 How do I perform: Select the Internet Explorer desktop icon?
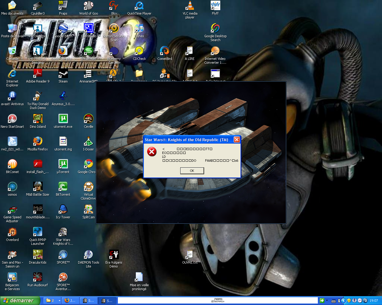[x=12, y=78]
